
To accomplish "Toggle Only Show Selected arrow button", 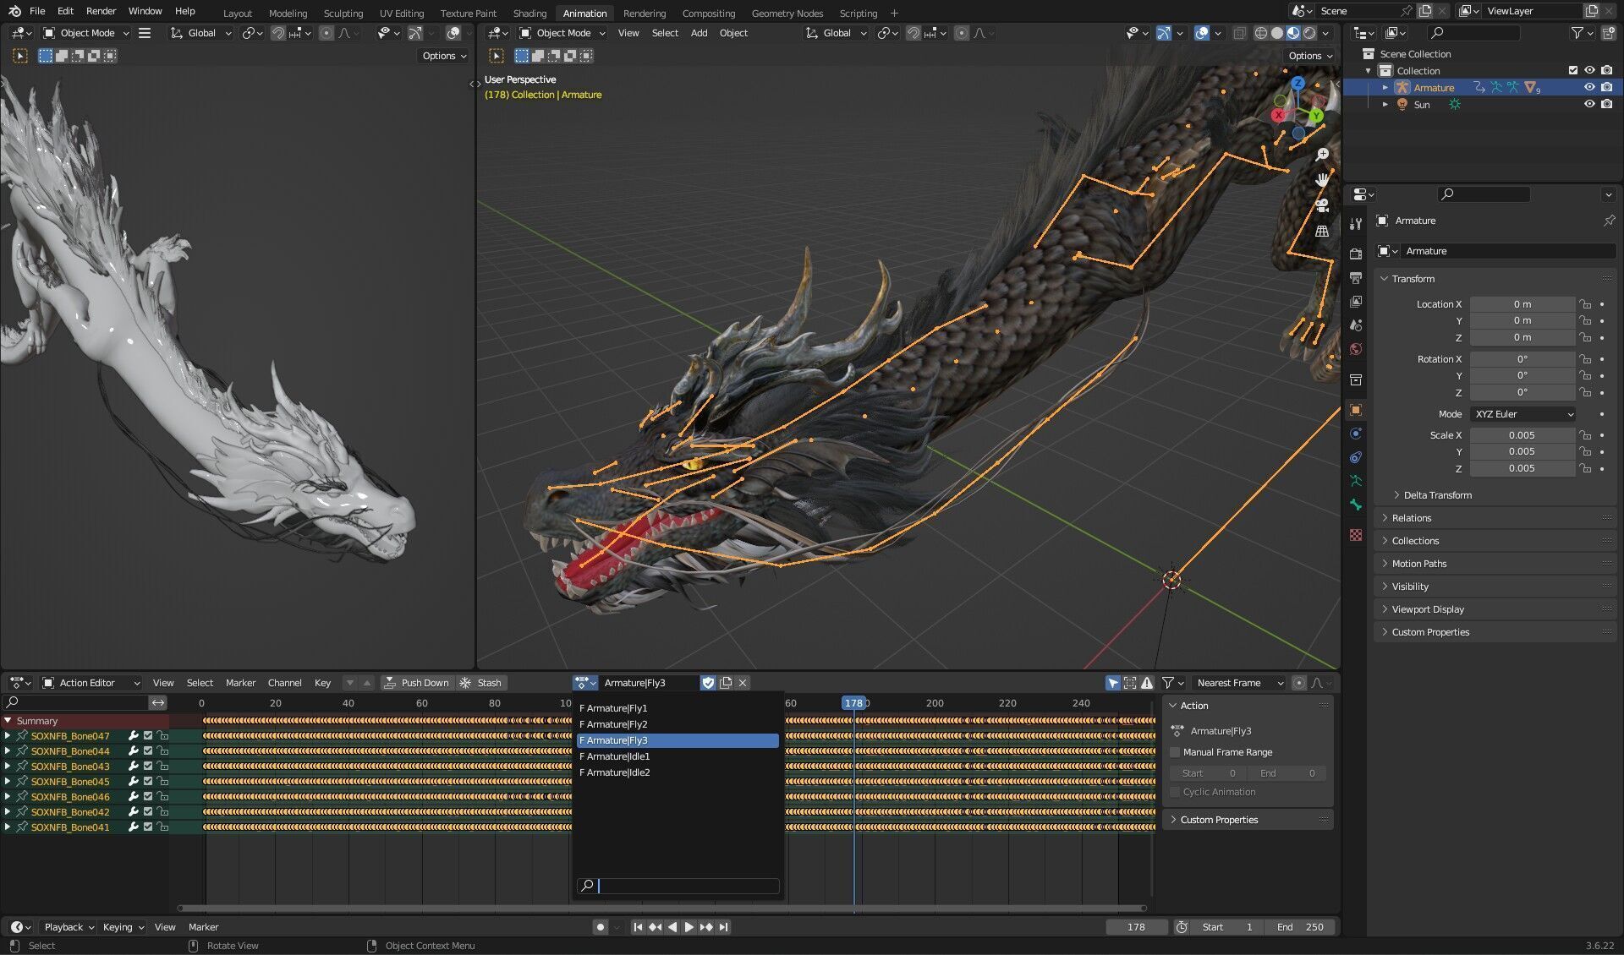I will (x=1113, y=683).
